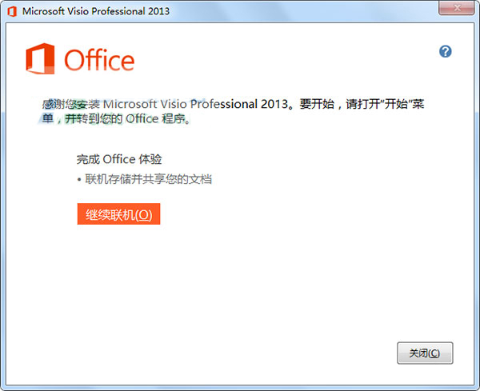Screen dimensions: 480x391
Task: Click the word Professional in the title bar
Action: (x=118, y=11)
